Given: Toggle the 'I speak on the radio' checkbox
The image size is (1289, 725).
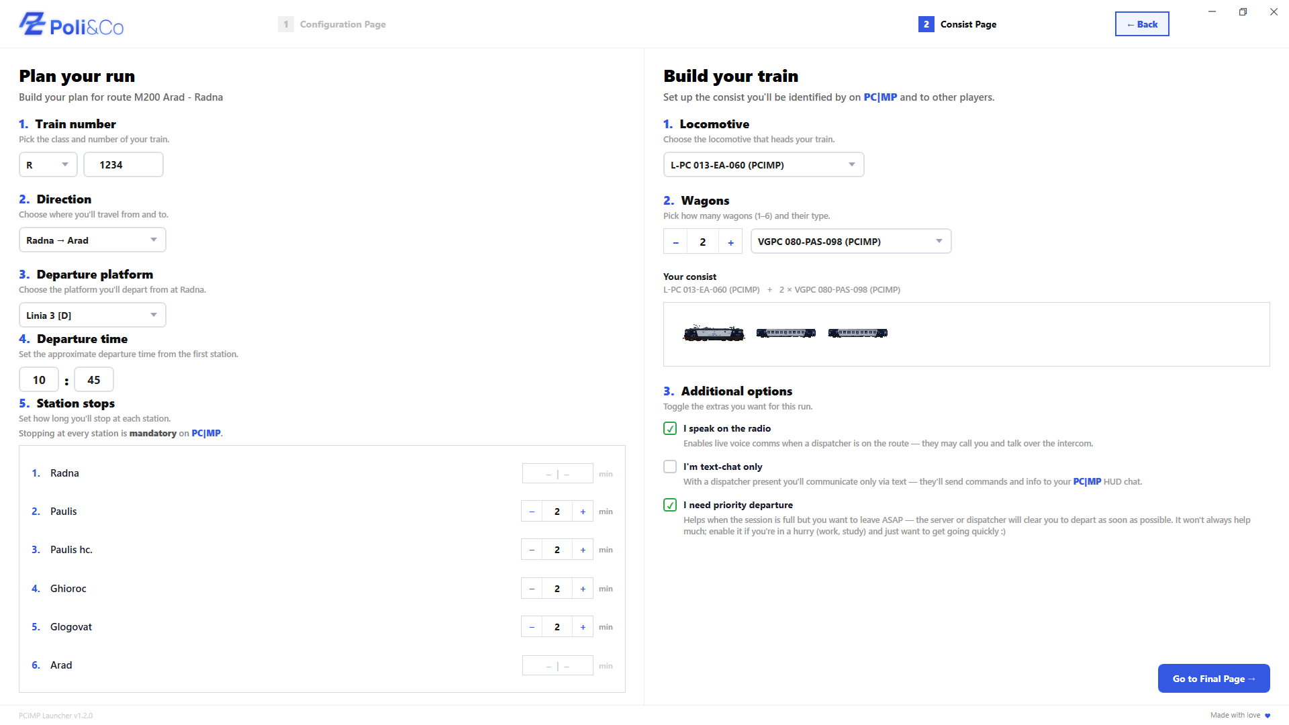Looking at the screenshot, I should (x=670, y=428).
